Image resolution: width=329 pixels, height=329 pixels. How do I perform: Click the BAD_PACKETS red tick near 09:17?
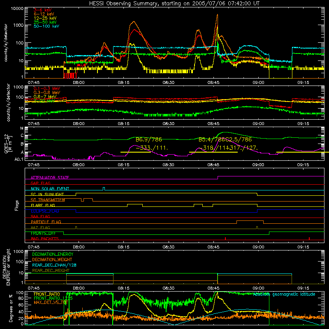309,239
